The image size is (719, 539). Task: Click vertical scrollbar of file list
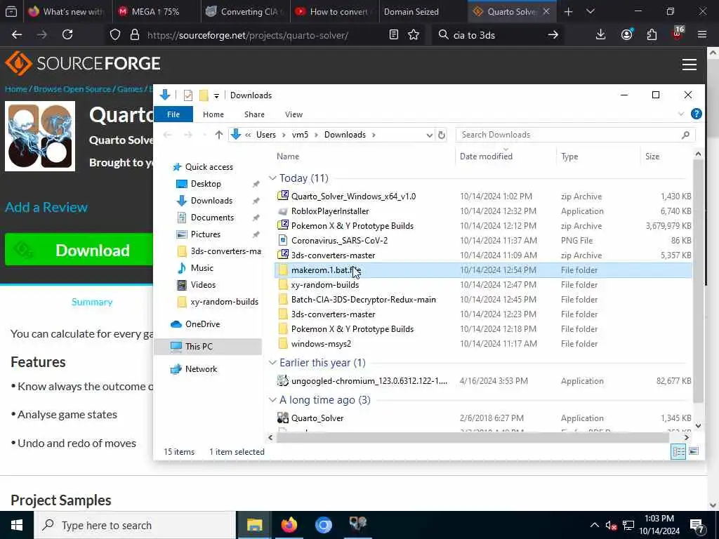point(698,279)
